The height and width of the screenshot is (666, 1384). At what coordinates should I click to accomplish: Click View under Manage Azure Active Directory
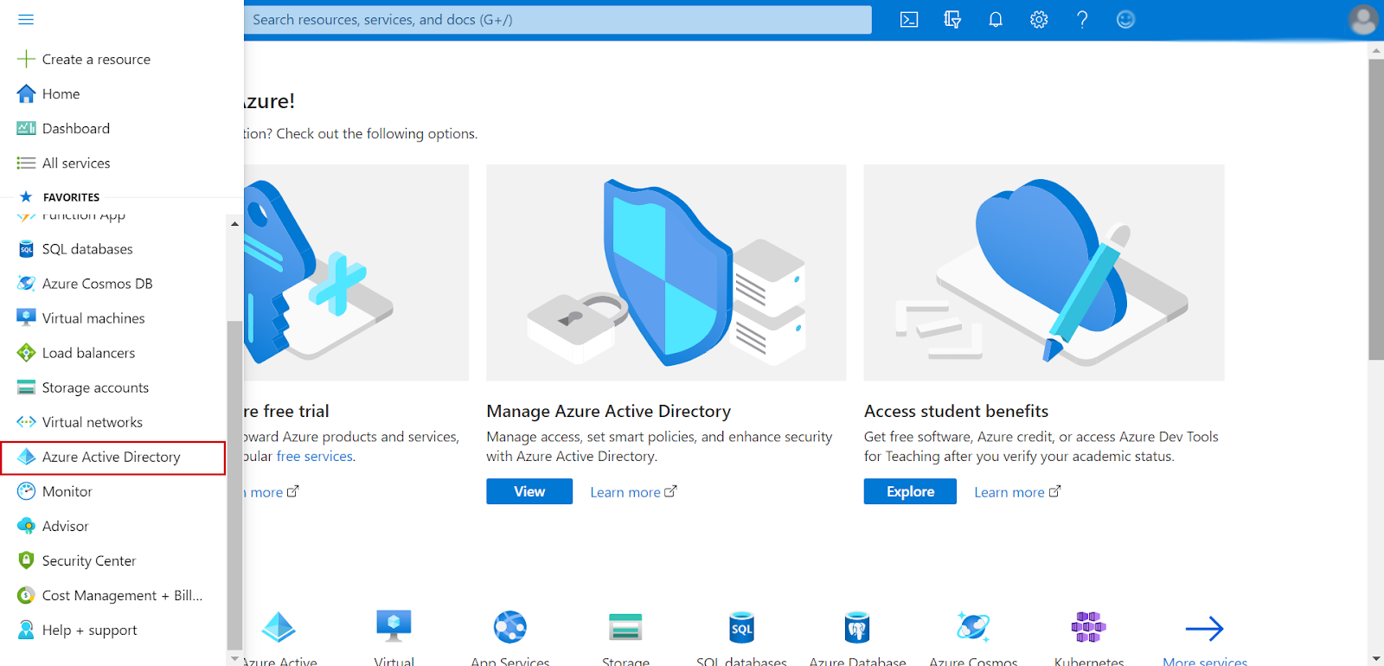529,491
